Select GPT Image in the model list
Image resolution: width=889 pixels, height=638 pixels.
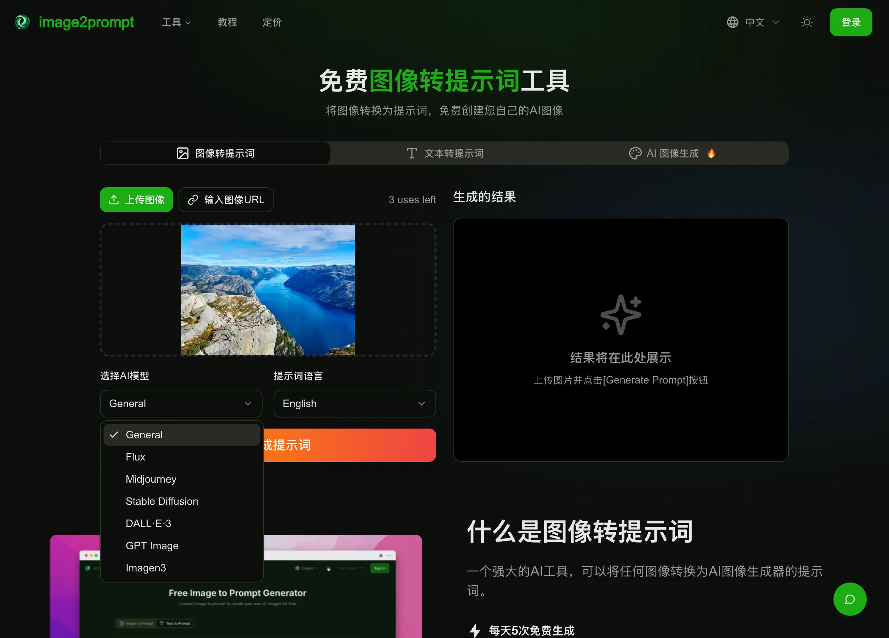182,546
